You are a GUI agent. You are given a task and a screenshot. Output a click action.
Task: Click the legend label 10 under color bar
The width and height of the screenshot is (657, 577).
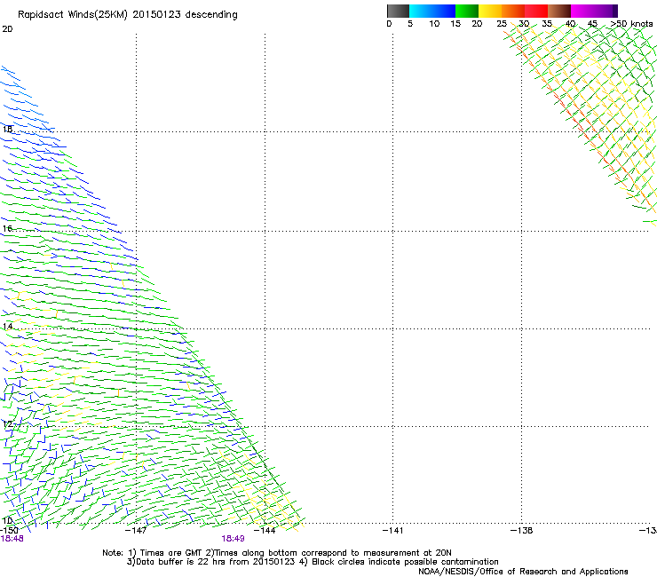[x=434, y=24]
